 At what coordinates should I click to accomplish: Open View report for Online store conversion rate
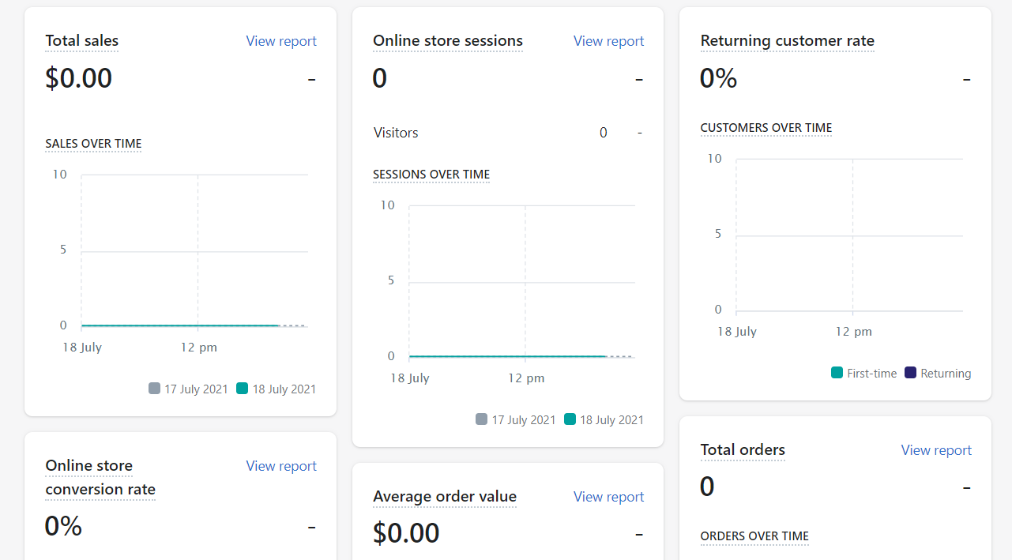click(x=281, y=466)
